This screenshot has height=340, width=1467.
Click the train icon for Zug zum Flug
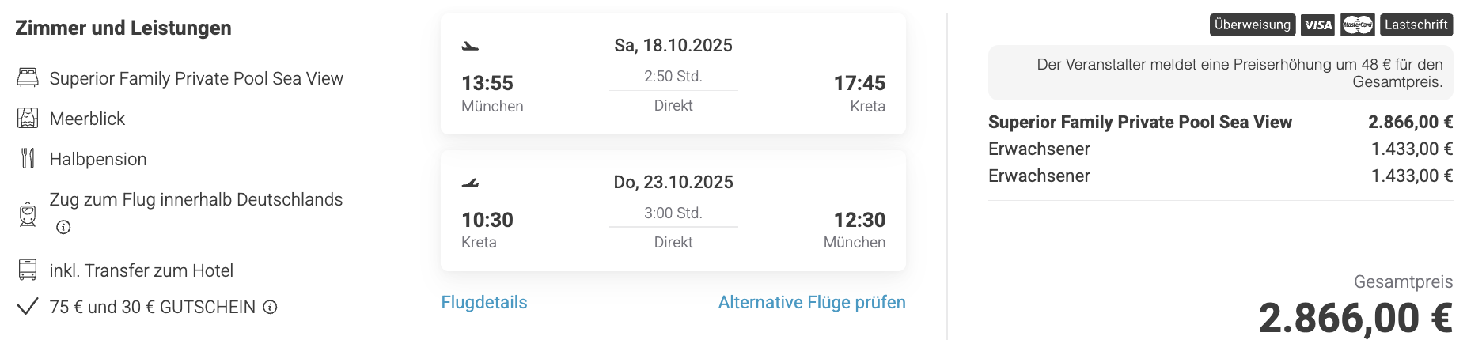(28, 213)
